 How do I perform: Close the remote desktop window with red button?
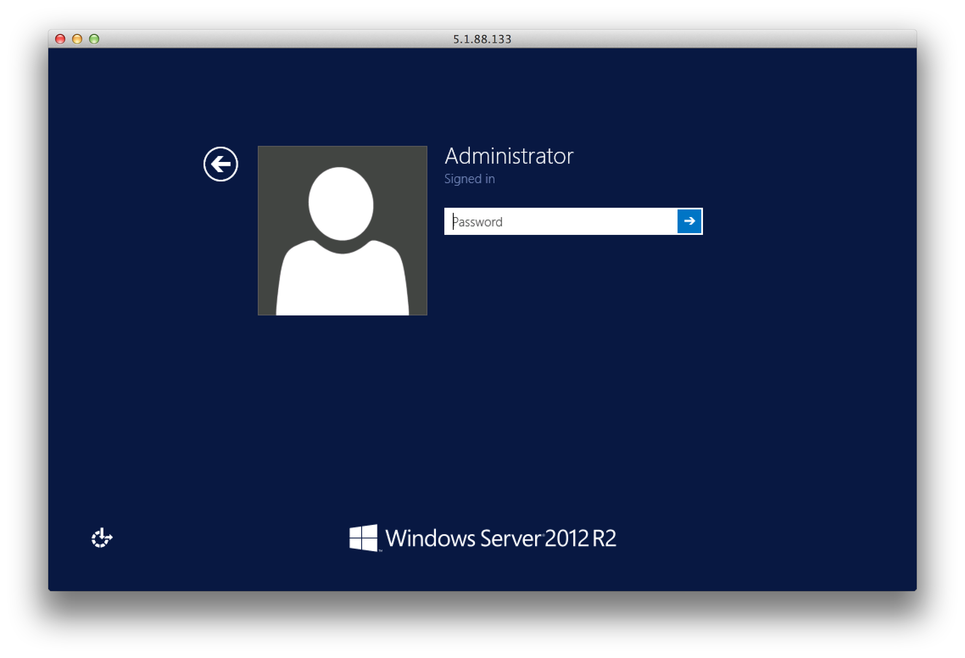[60, 39]
